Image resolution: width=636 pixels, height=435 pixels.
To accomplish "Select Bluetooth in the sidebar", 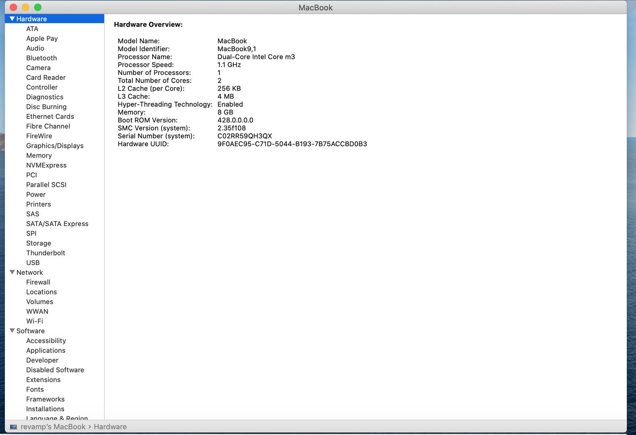I will point(41,58).
